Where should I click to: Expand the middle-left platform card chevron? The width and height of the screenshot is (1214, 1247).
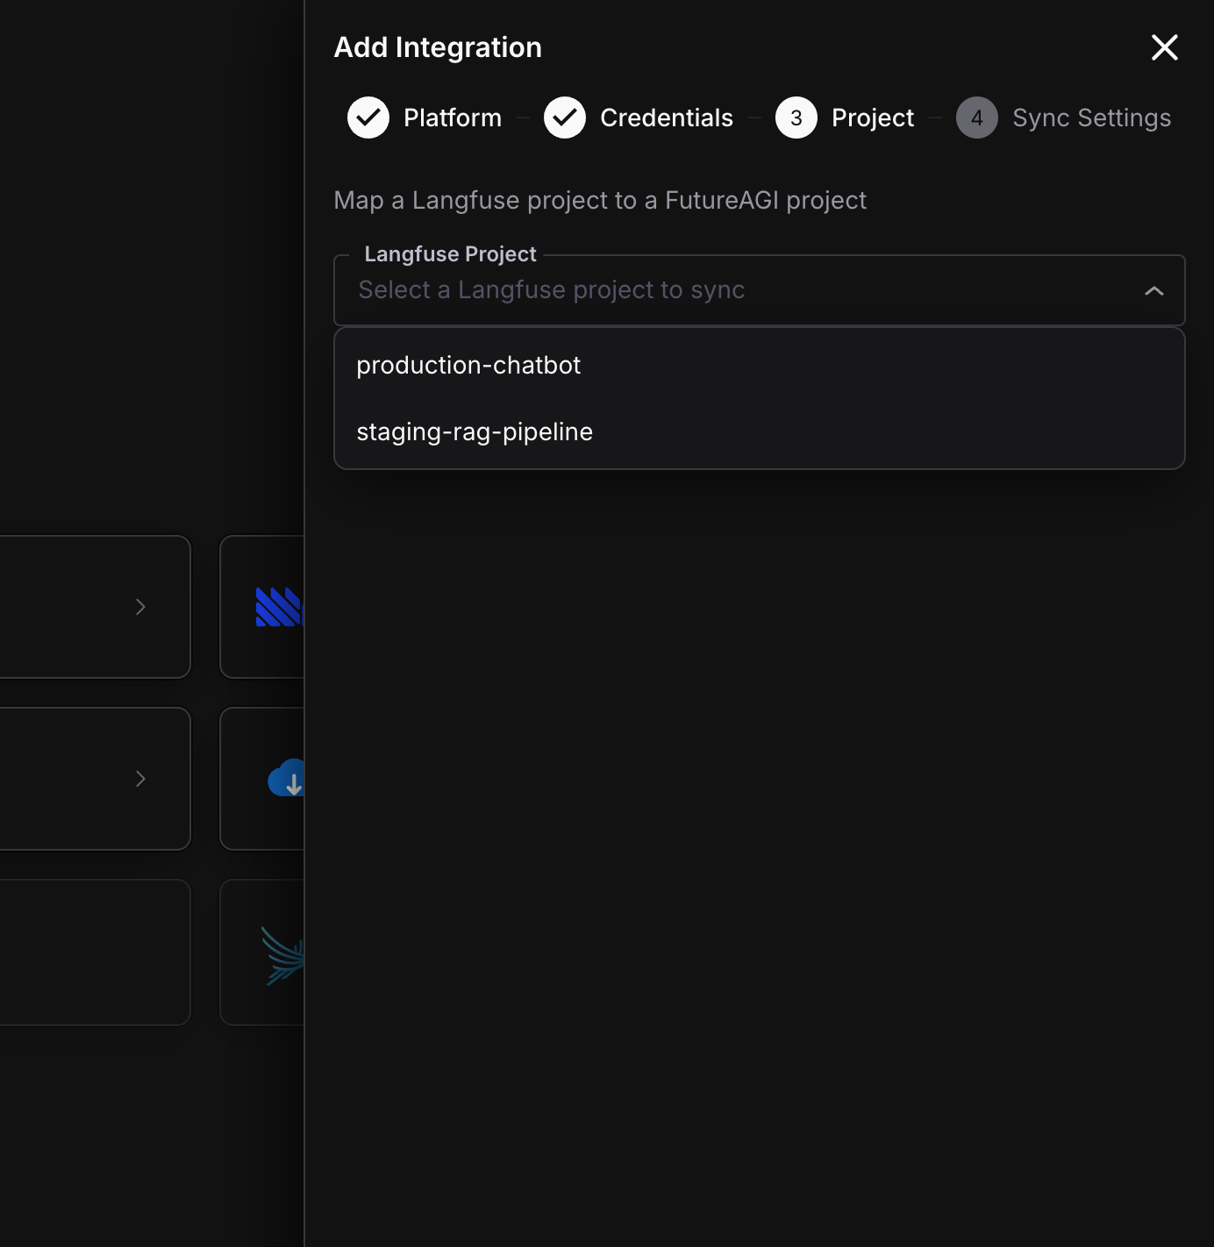click(140, 779)
